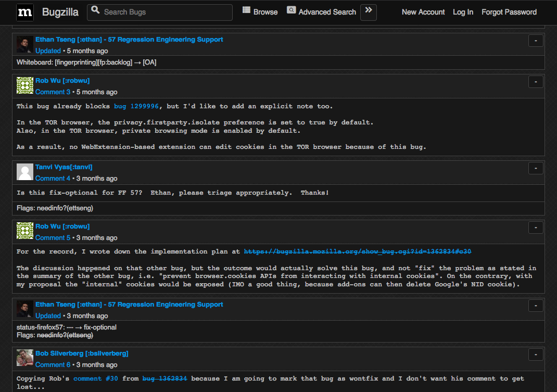Click Ethan Tseng's avatar on 3-months update
The height and width of the screenshot is (392, 557).
point(25,309)
